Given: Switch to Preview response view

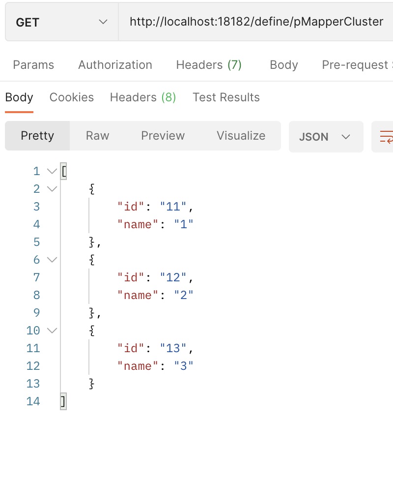Looking at the screenshot, I should point(163,136).
